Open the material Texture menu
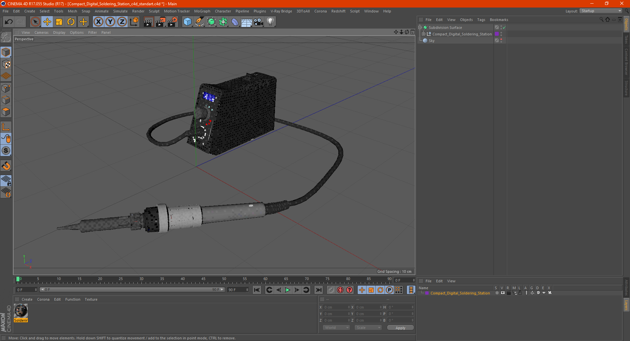 91,299
